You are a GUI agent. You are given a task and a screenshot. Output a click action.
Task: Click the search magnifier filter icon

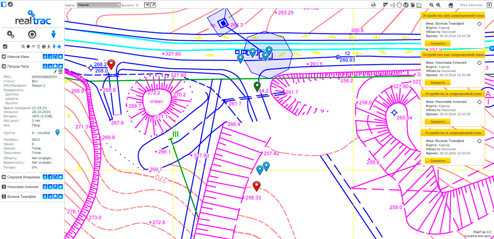[23, 46]
